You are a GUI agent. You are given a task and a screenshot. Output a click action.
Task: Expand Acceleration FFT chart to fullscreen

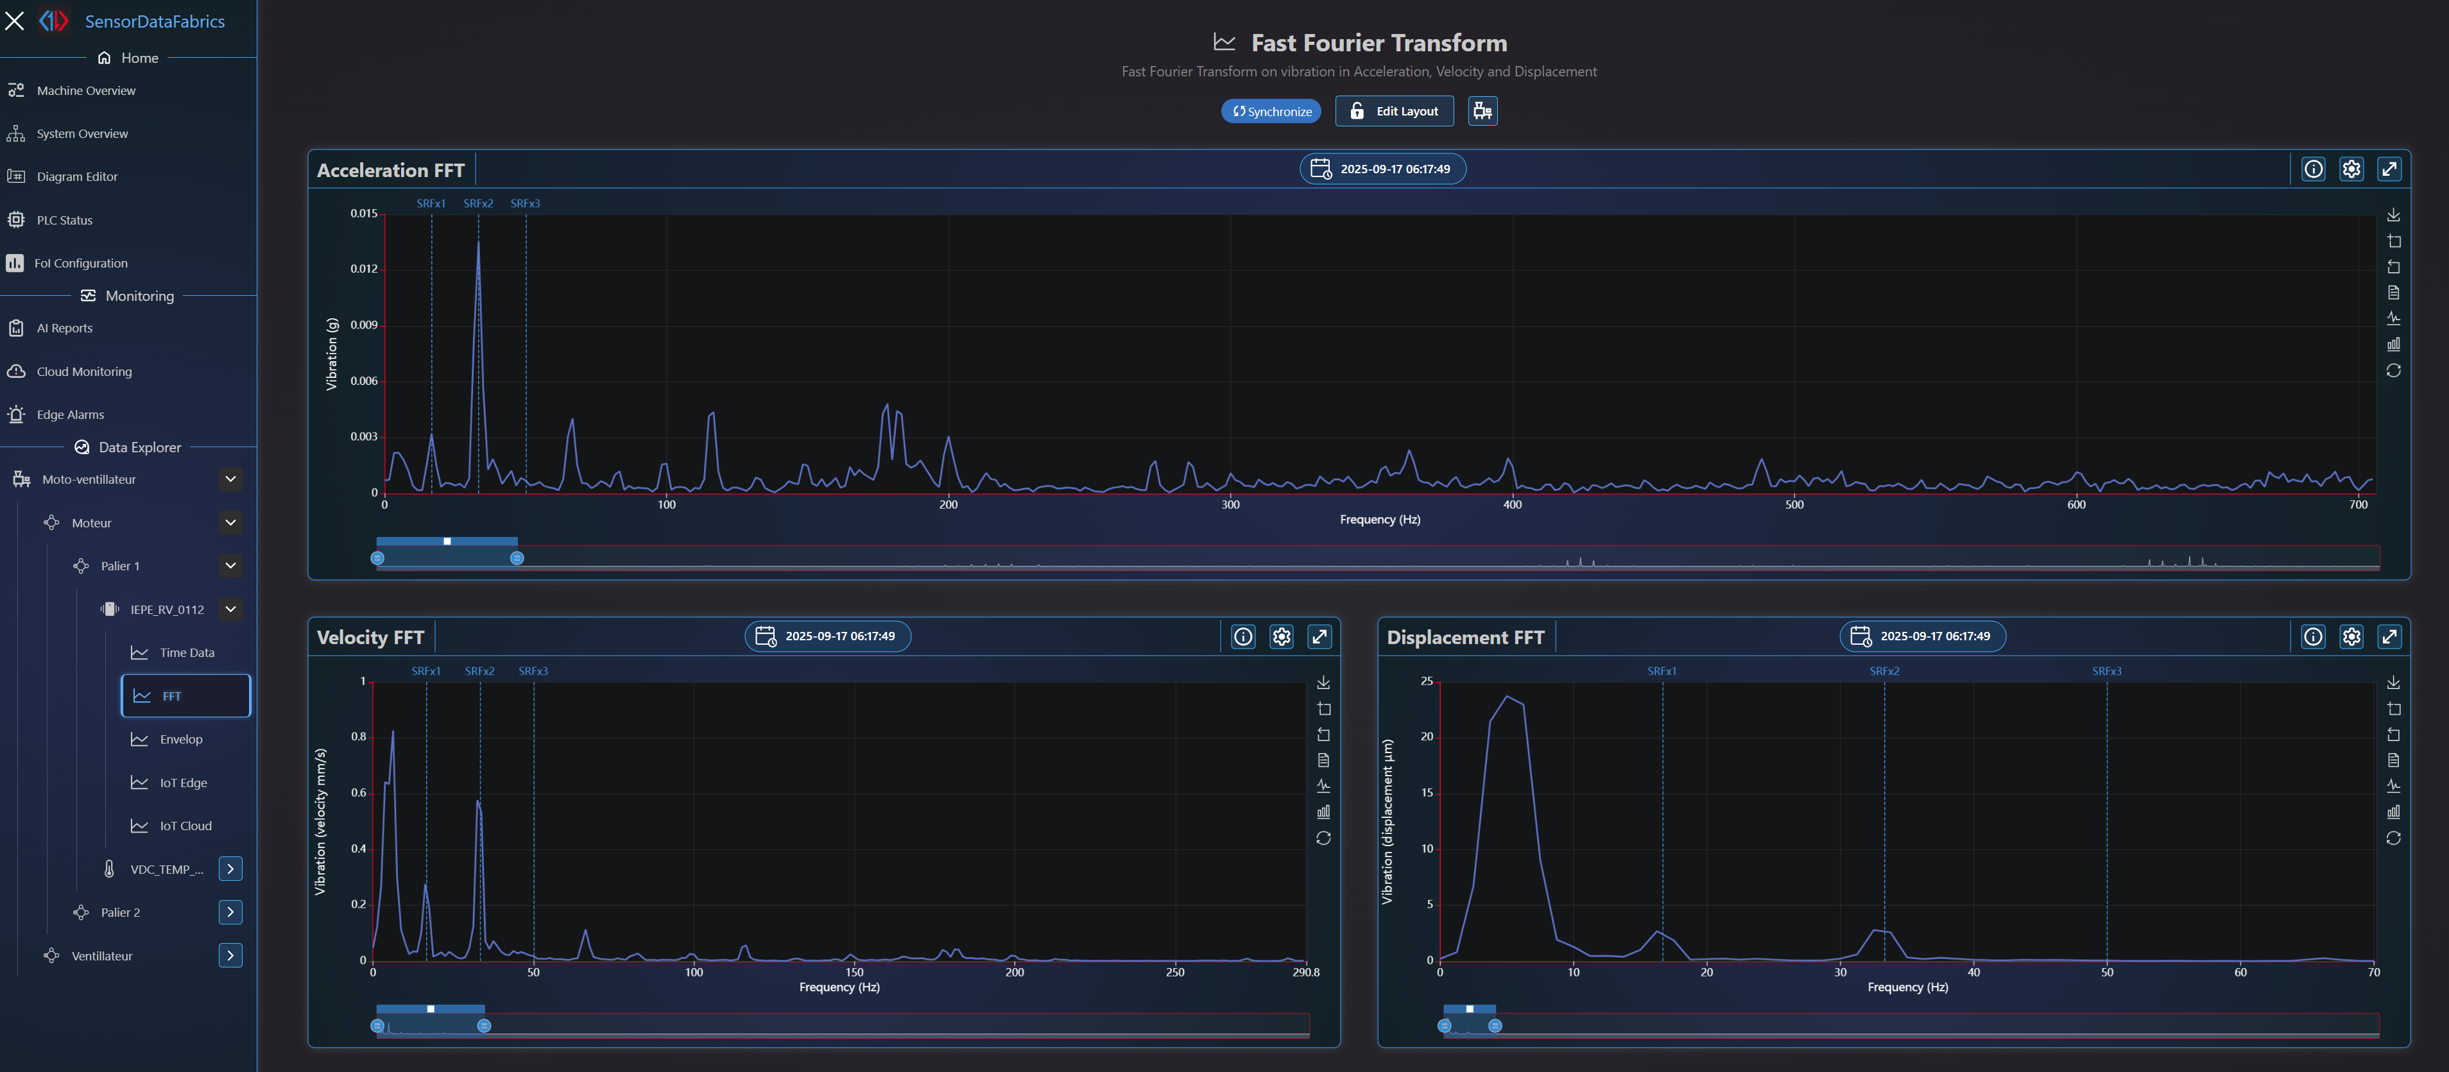pos(2389,169)
